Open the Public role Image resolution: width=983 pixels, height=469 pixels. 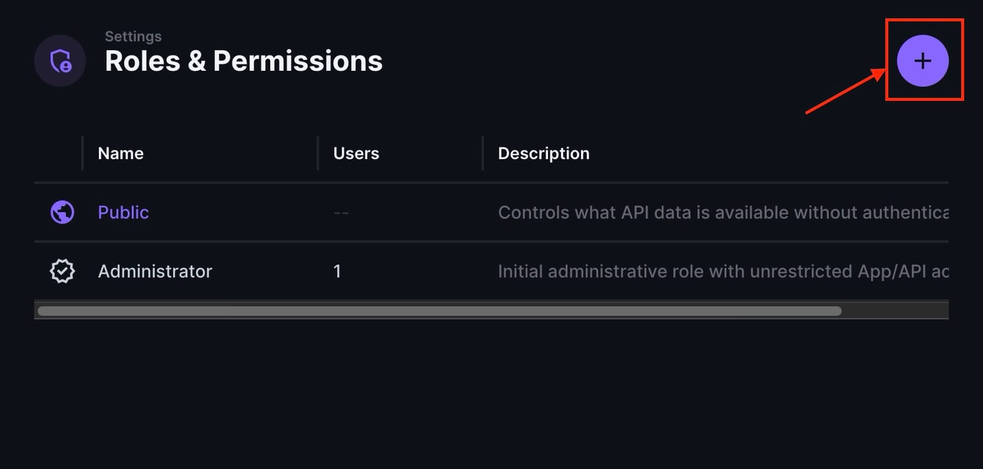(123, 212)
